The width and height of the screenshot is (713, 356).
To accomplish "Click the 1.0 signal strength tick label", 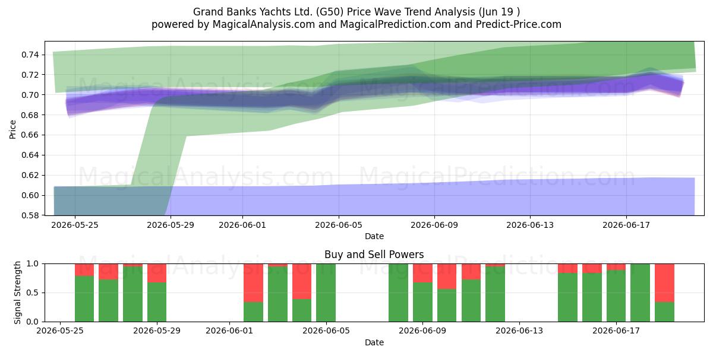I will coord(32,263).
